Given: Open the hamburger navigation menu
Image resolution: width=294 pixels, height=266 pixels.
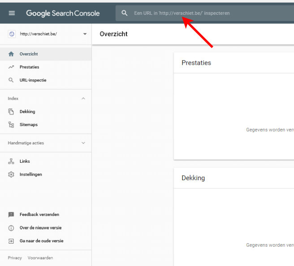Looking at the screenshot, I should [12, 13].
